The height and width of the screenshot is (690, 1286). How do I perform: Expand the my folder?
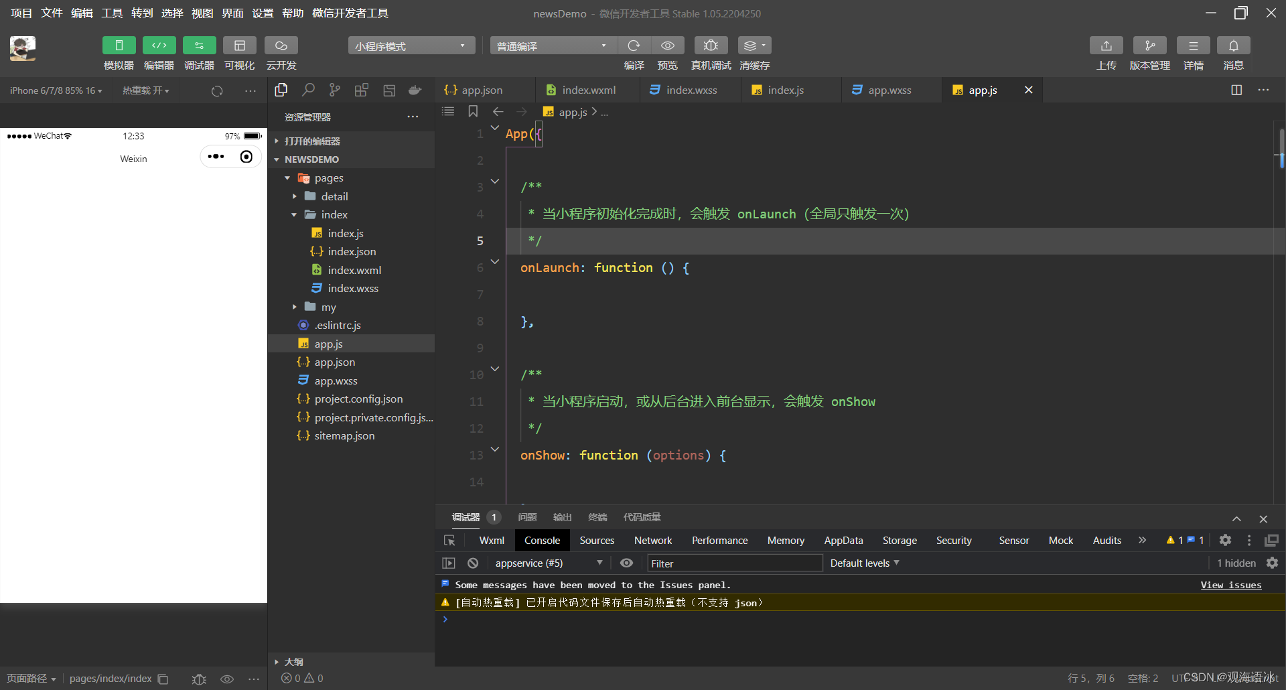[328, 307]
